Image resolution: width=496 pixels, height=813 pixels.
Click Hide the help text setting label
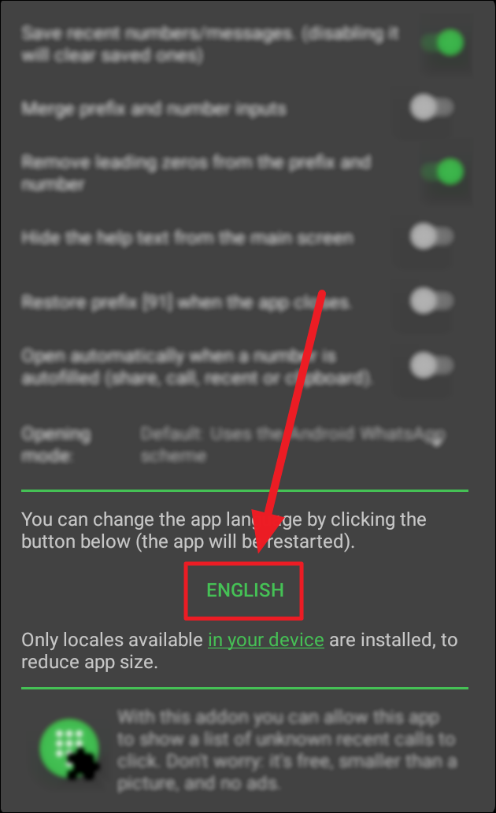point(187,238)
